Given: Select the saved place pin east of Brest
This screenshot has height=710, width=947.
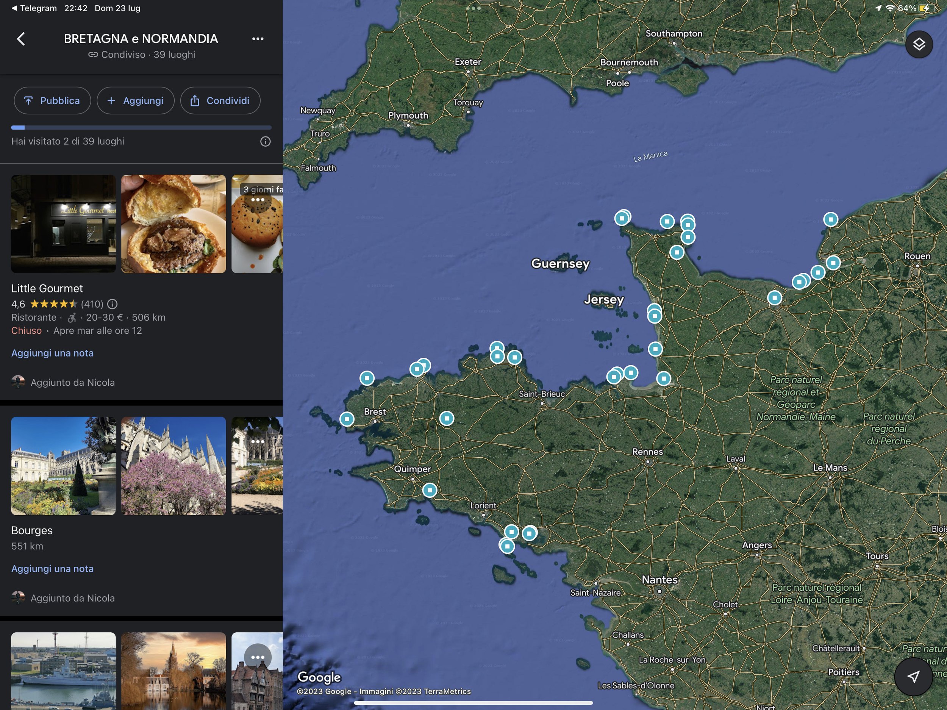Looking at the screenshot, I should pyautogui.click(x=447, y=418).
